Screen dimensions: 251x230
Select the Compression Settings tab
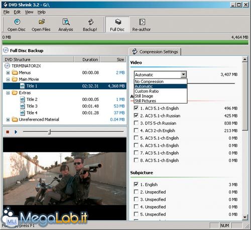tap(155, 52)
